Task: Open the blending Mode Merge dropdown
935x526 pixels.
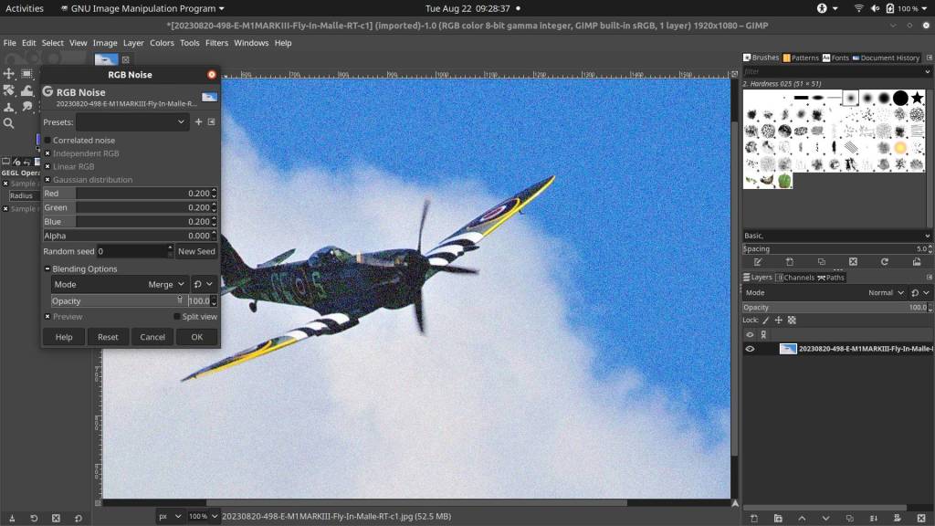Action: pos(121,285)
